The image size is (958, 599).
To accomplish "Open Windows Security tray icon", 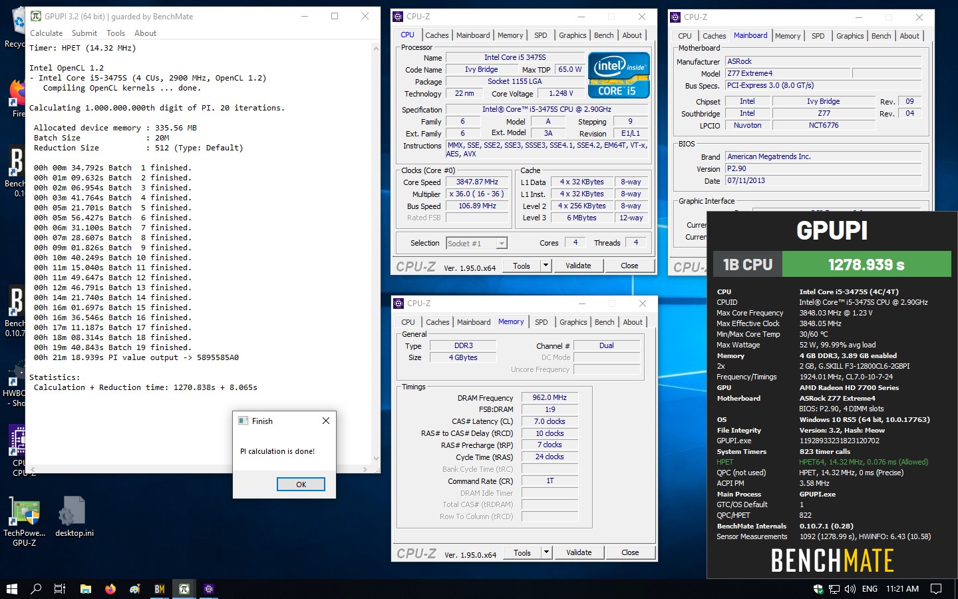I will pyautogui.click(x=818, y=589).
